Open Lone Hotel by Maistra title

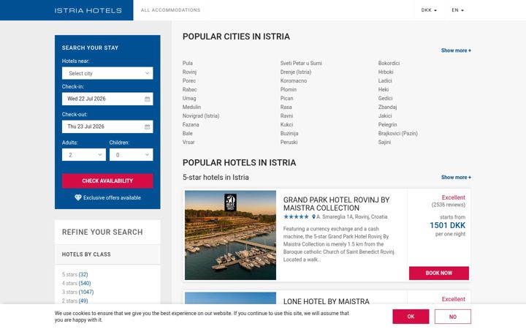click(x=326, y=301)
